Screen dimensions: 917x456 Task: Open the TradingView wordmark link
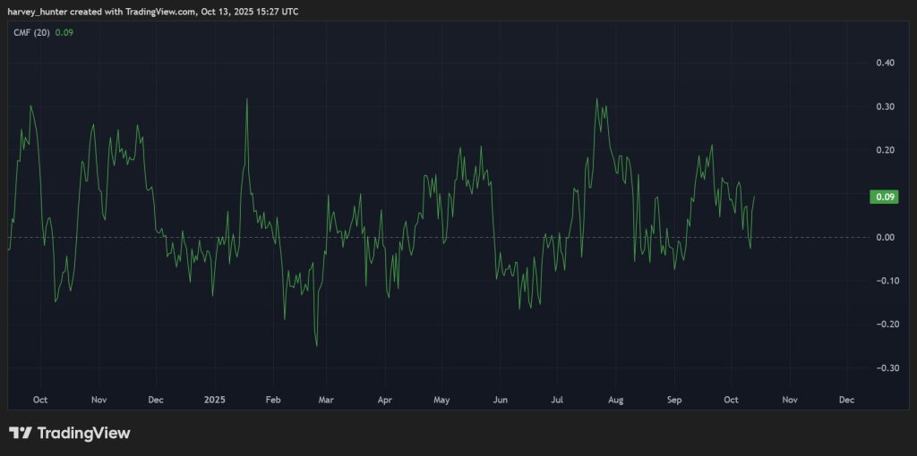click(83, 433)
